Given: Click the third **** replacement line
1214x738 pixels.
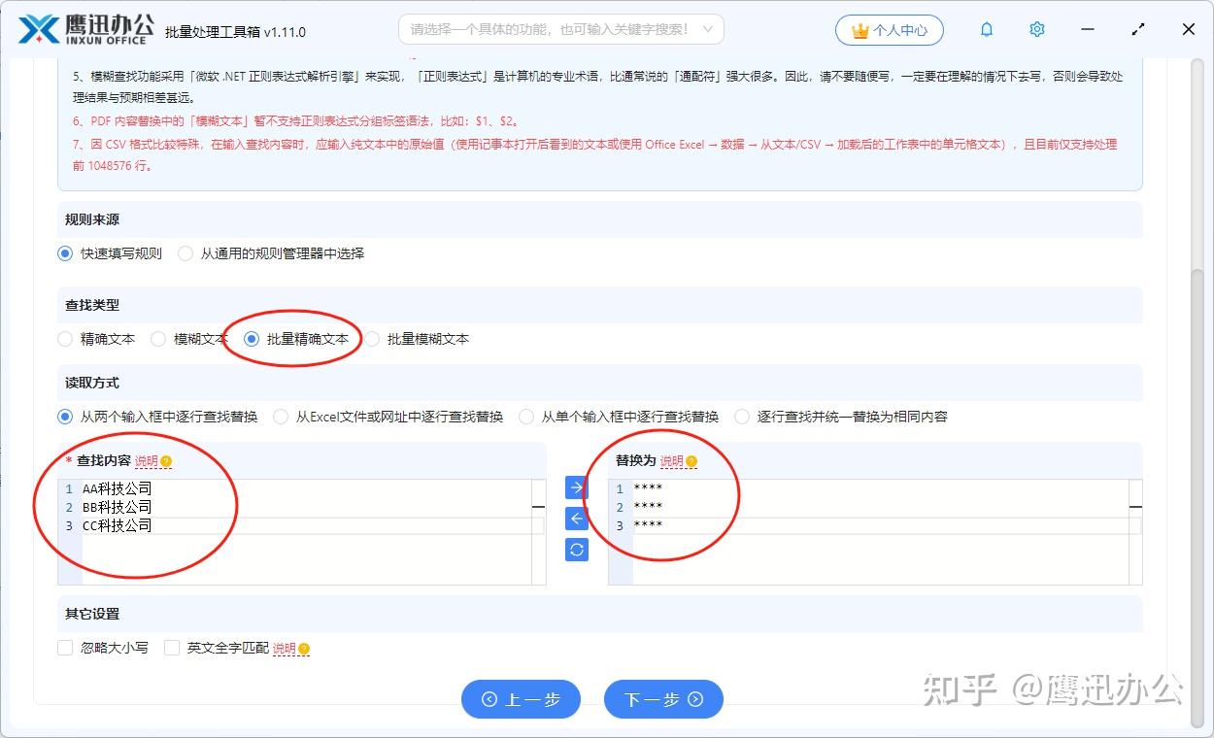Looking at the screenshot, I should (x=648, y=525).
